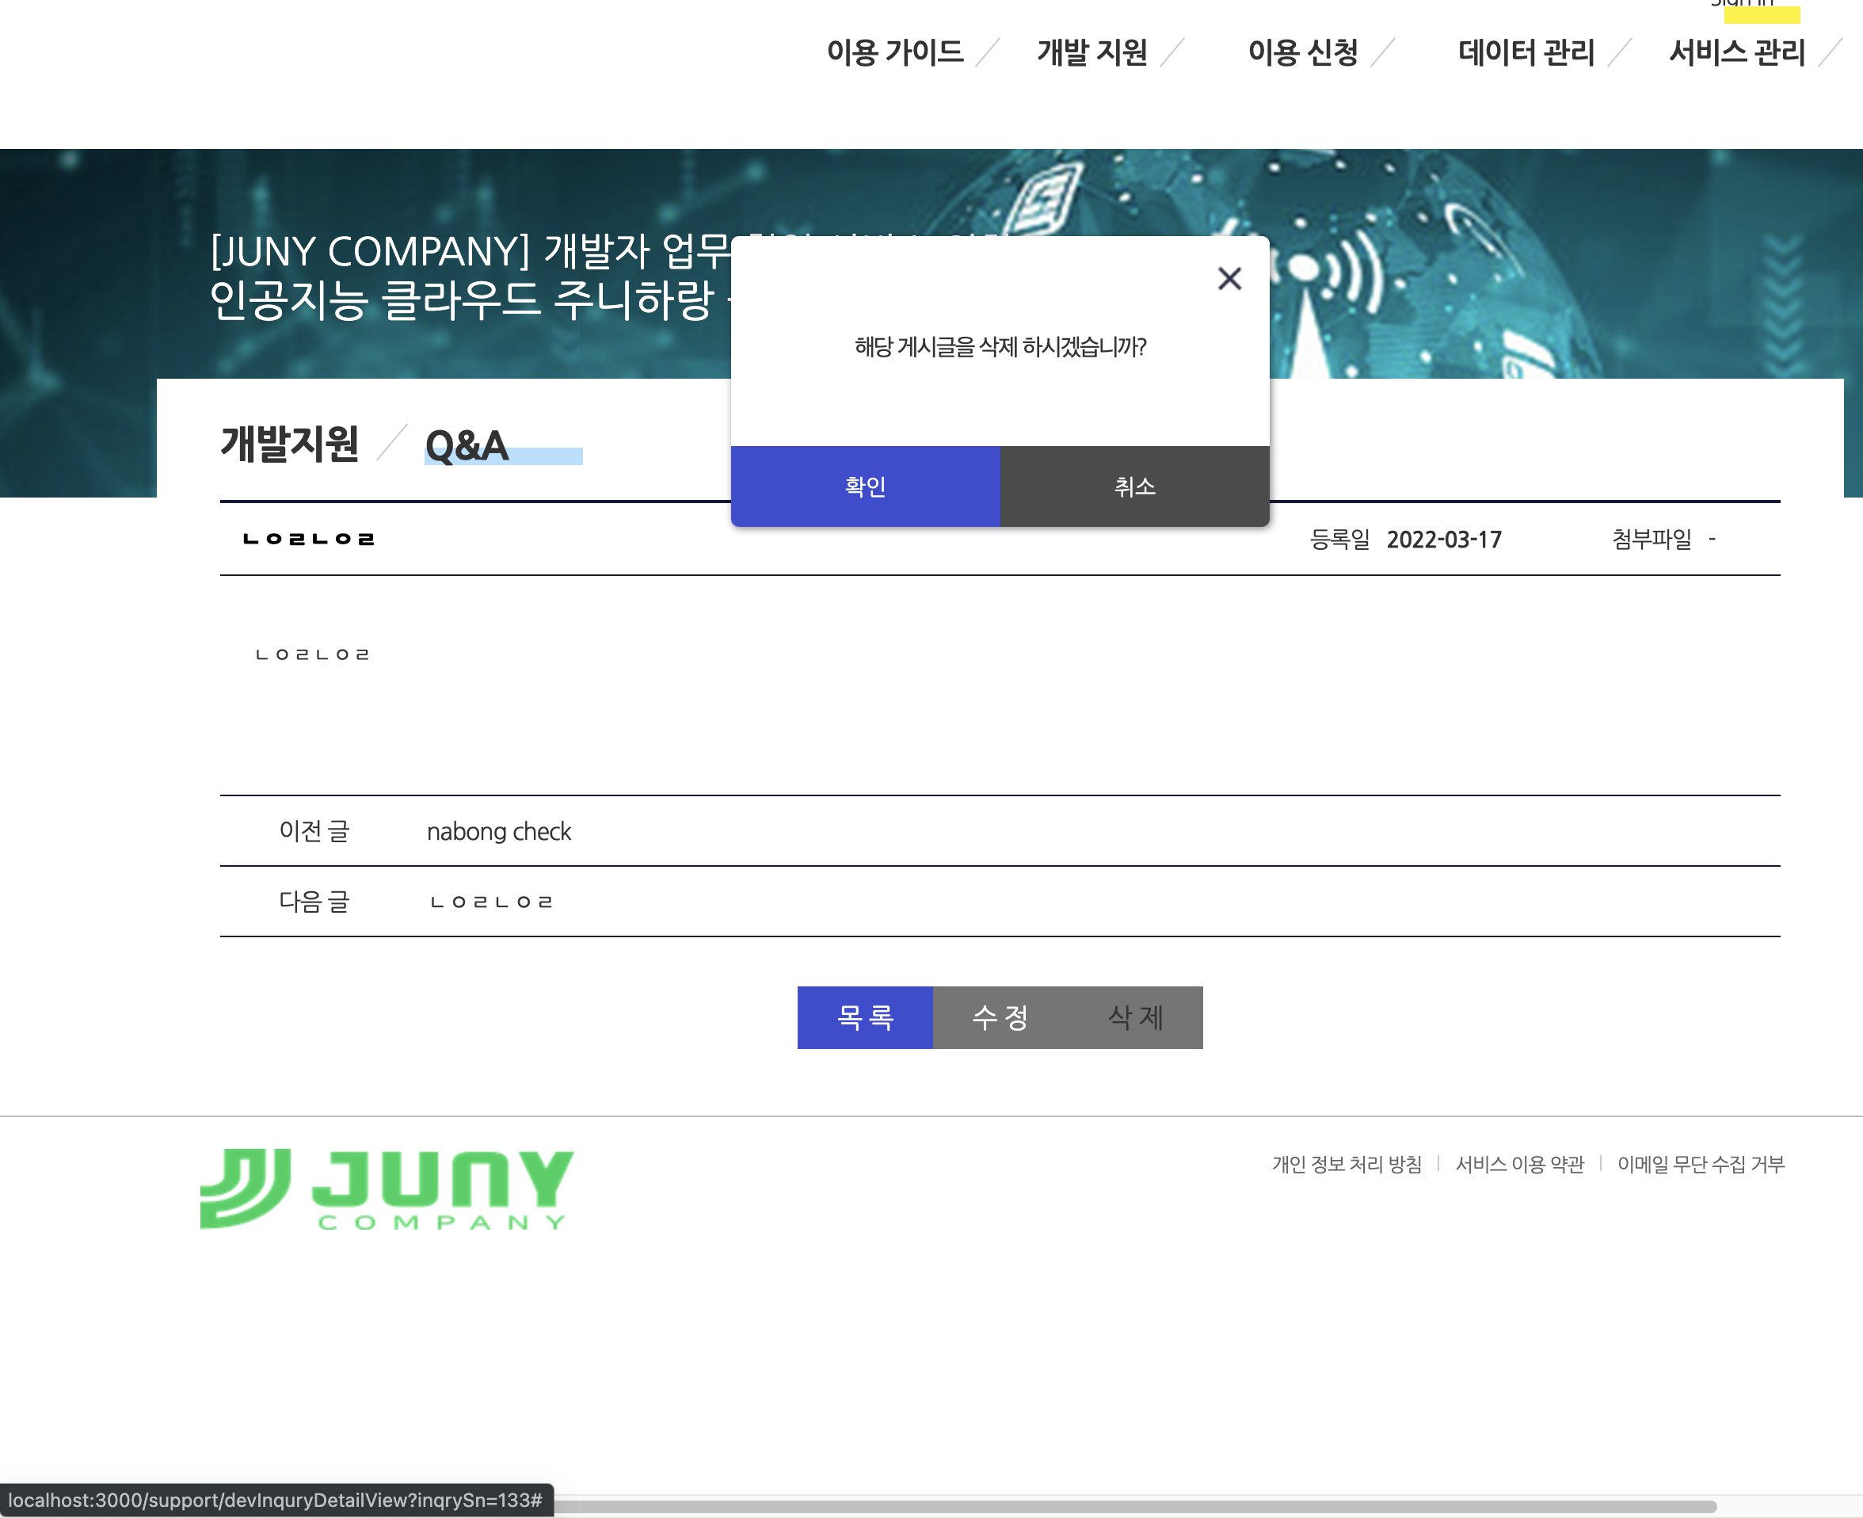
Task: Cancel deletion with the 취소 button
Action: pyautogui.click(x=1134, y=486)
